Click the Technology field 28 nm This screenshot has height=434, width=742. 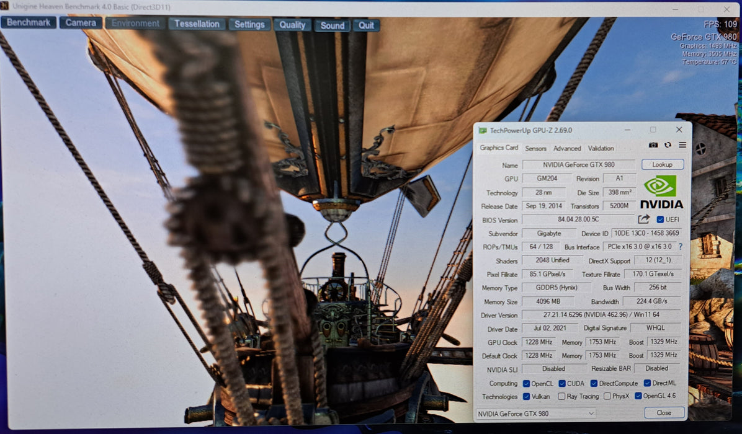click(543, 192)
